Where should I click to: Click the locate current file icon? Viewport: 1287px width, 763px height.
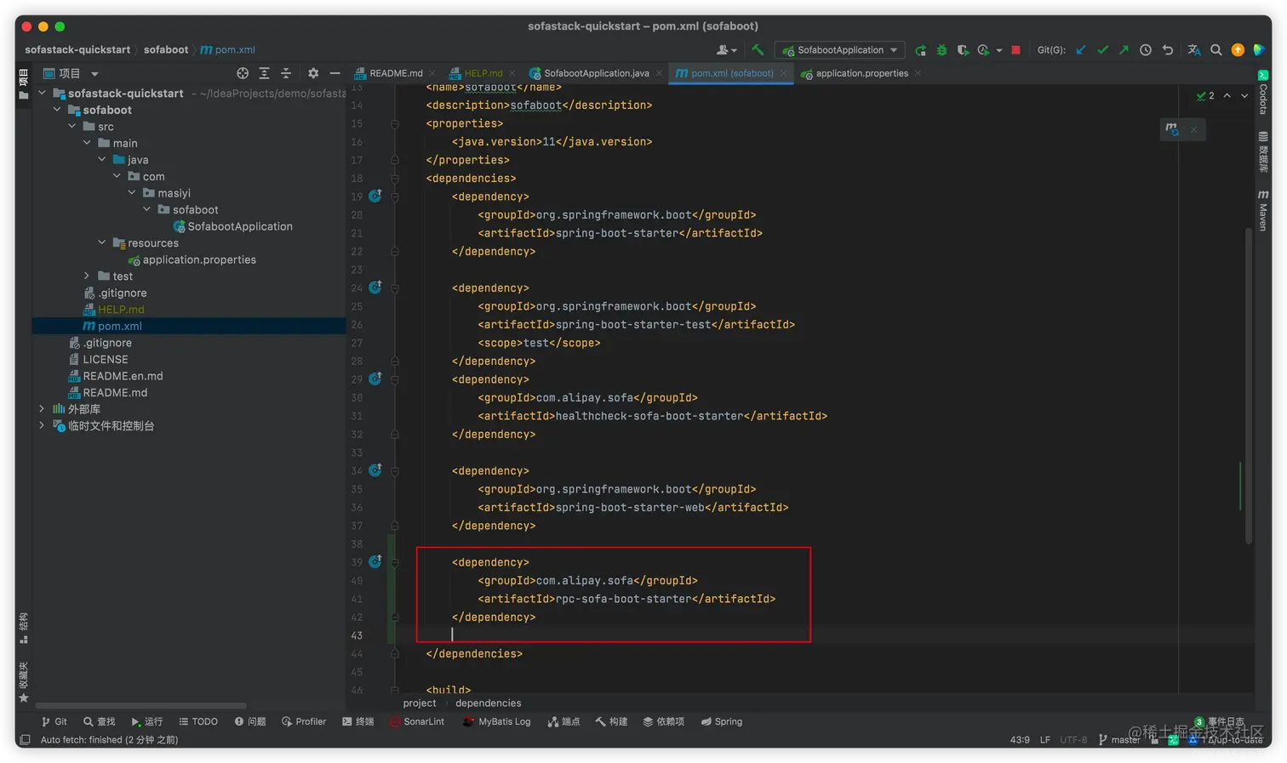click(243, 73)
